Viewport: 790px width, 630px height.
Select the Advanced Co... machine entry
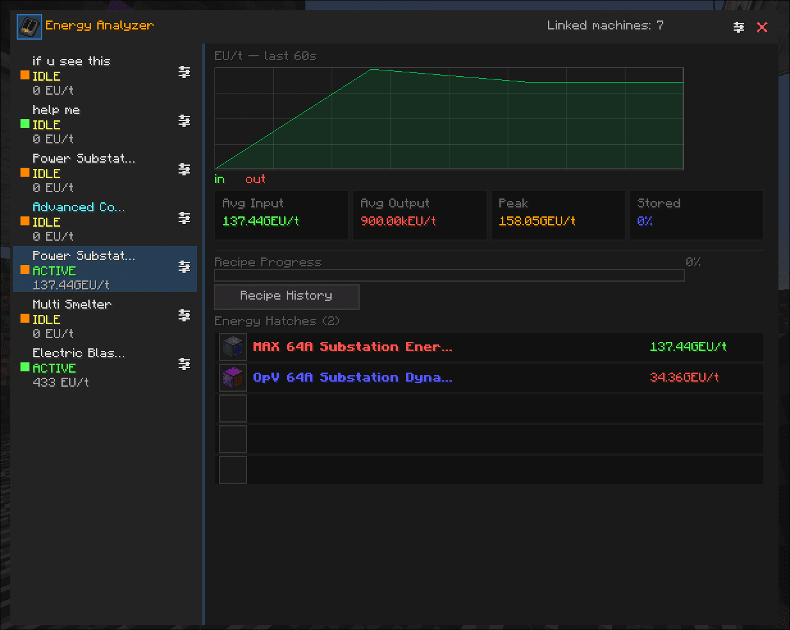click(105, 222)
